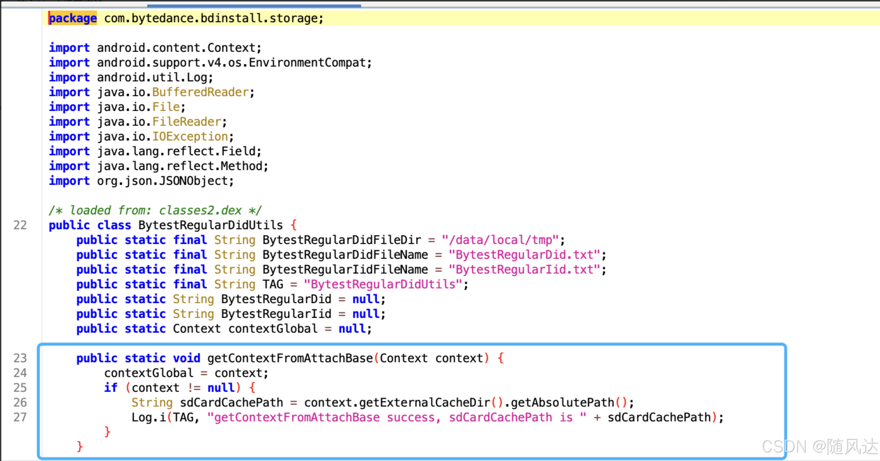Click the "BytestRegularDid.txt" string literal
The image size is (880, 461).
(x=524, y=255)
